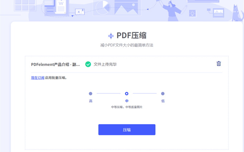The height and width of the screenshot is (152, 244).
Task: Select the 中 (medium) compression radio dot
Action: (x=127, y=94)
